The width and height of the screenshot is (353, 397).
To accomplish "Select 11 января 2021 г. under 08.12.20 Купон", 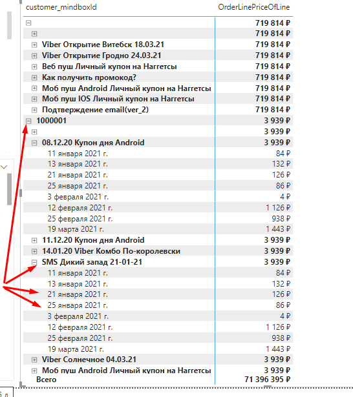I will point(78,154).
